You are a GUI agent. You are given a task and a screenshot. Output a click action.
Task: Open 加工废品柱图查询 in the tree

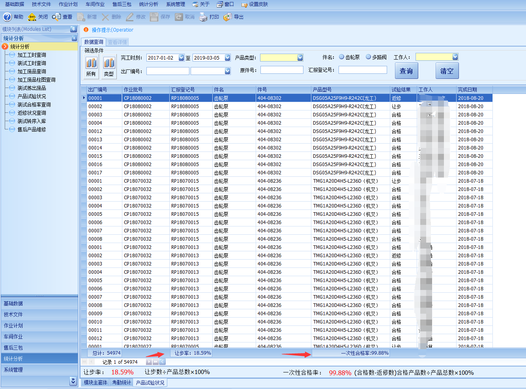[36, 80]
